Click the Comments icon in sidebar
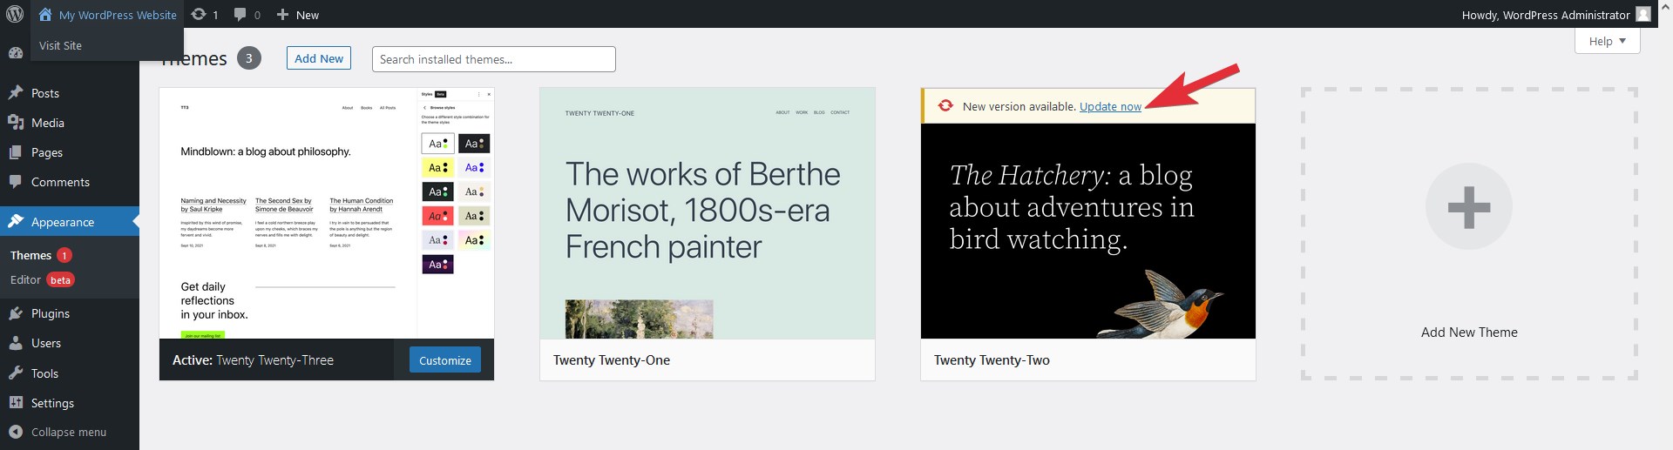The width and height of the screenshot is (1673, 450). pos(16,182)
